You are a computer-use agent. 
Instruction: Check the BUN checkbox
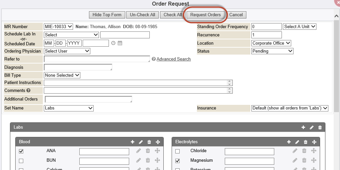(x=21, y=161)
